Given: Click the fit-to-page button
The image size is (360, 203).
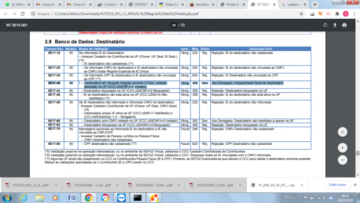Looking at the screenshot, I should point(342,132).
